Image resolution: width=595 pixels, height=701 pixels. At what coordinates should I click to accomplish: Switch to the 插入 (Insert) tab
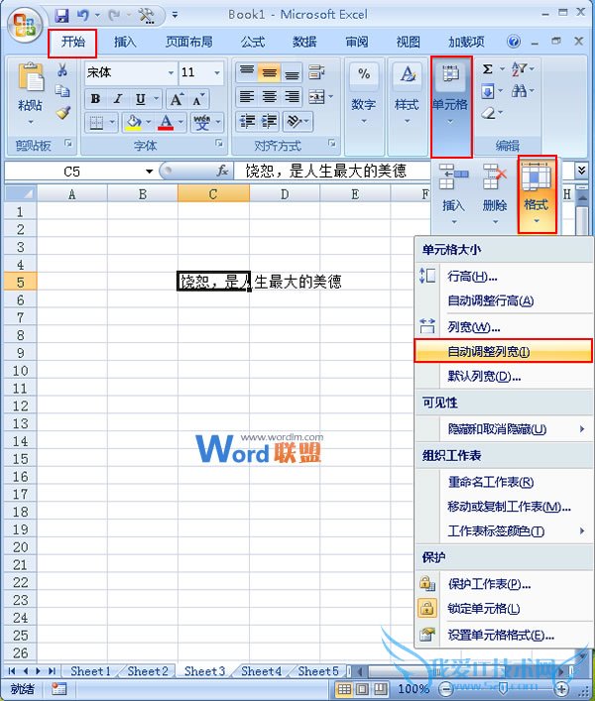pyautogui.click(x=125, y=42)
